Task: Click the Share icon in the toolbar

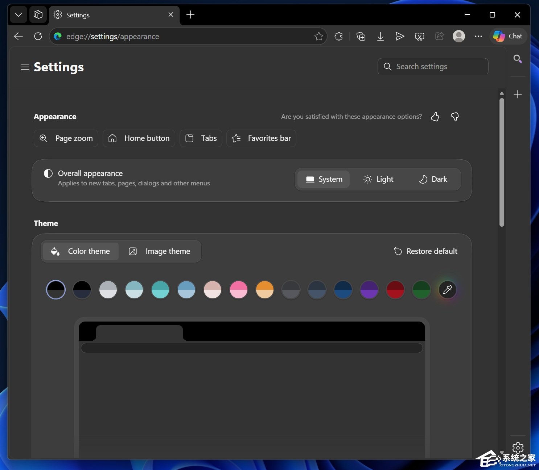Action: 440,36
